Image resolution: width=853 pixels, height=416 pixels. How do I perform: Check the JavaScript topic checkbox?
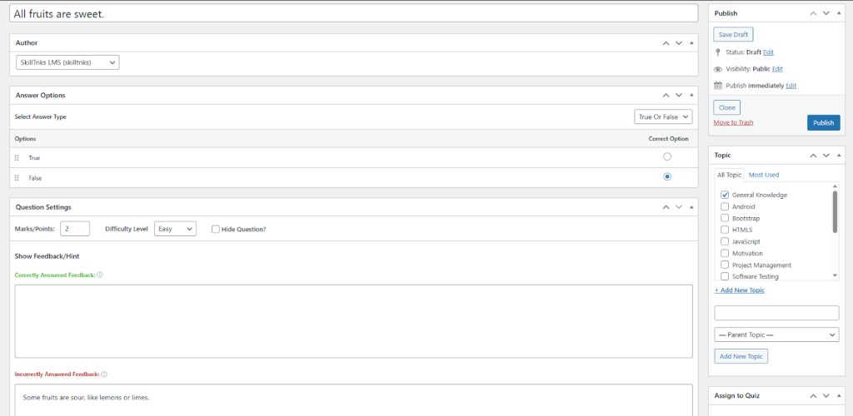[x=725, y=241]
